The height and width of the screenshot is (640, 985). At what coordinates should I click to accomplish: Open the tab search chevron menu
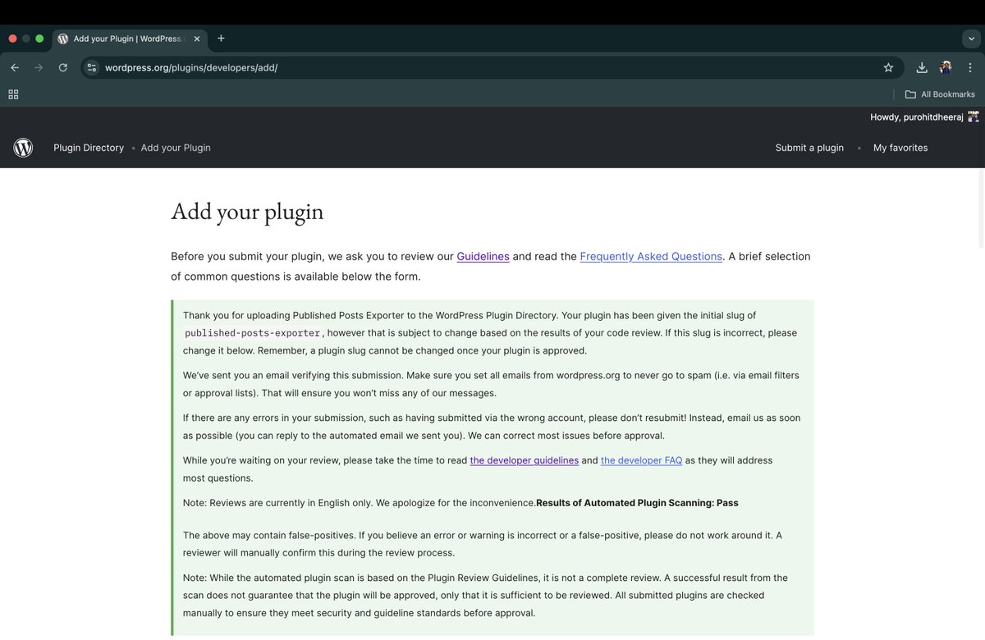971,38
